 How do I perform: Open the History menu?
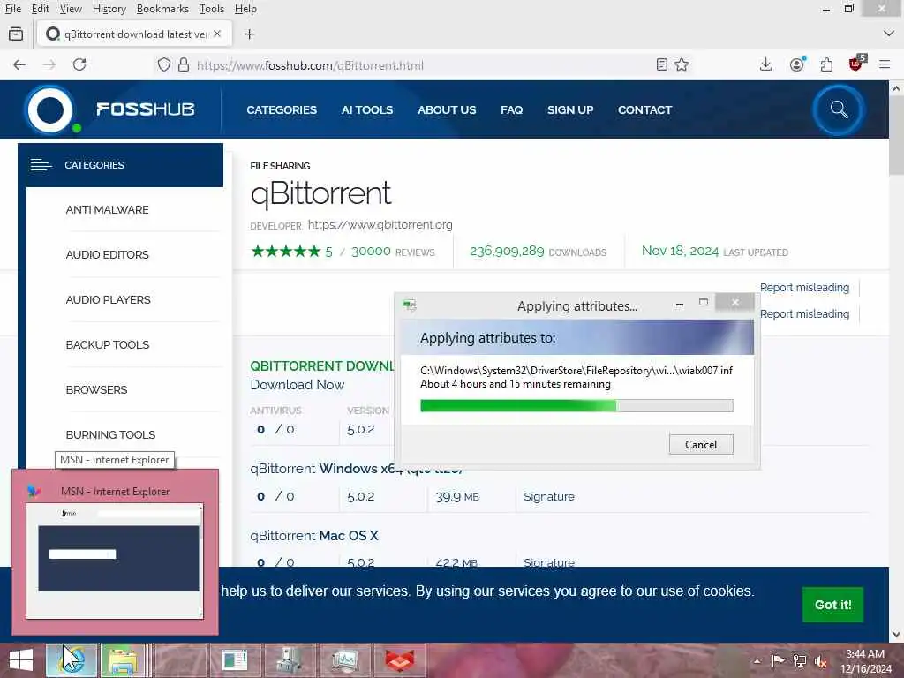tap(109, 9)
